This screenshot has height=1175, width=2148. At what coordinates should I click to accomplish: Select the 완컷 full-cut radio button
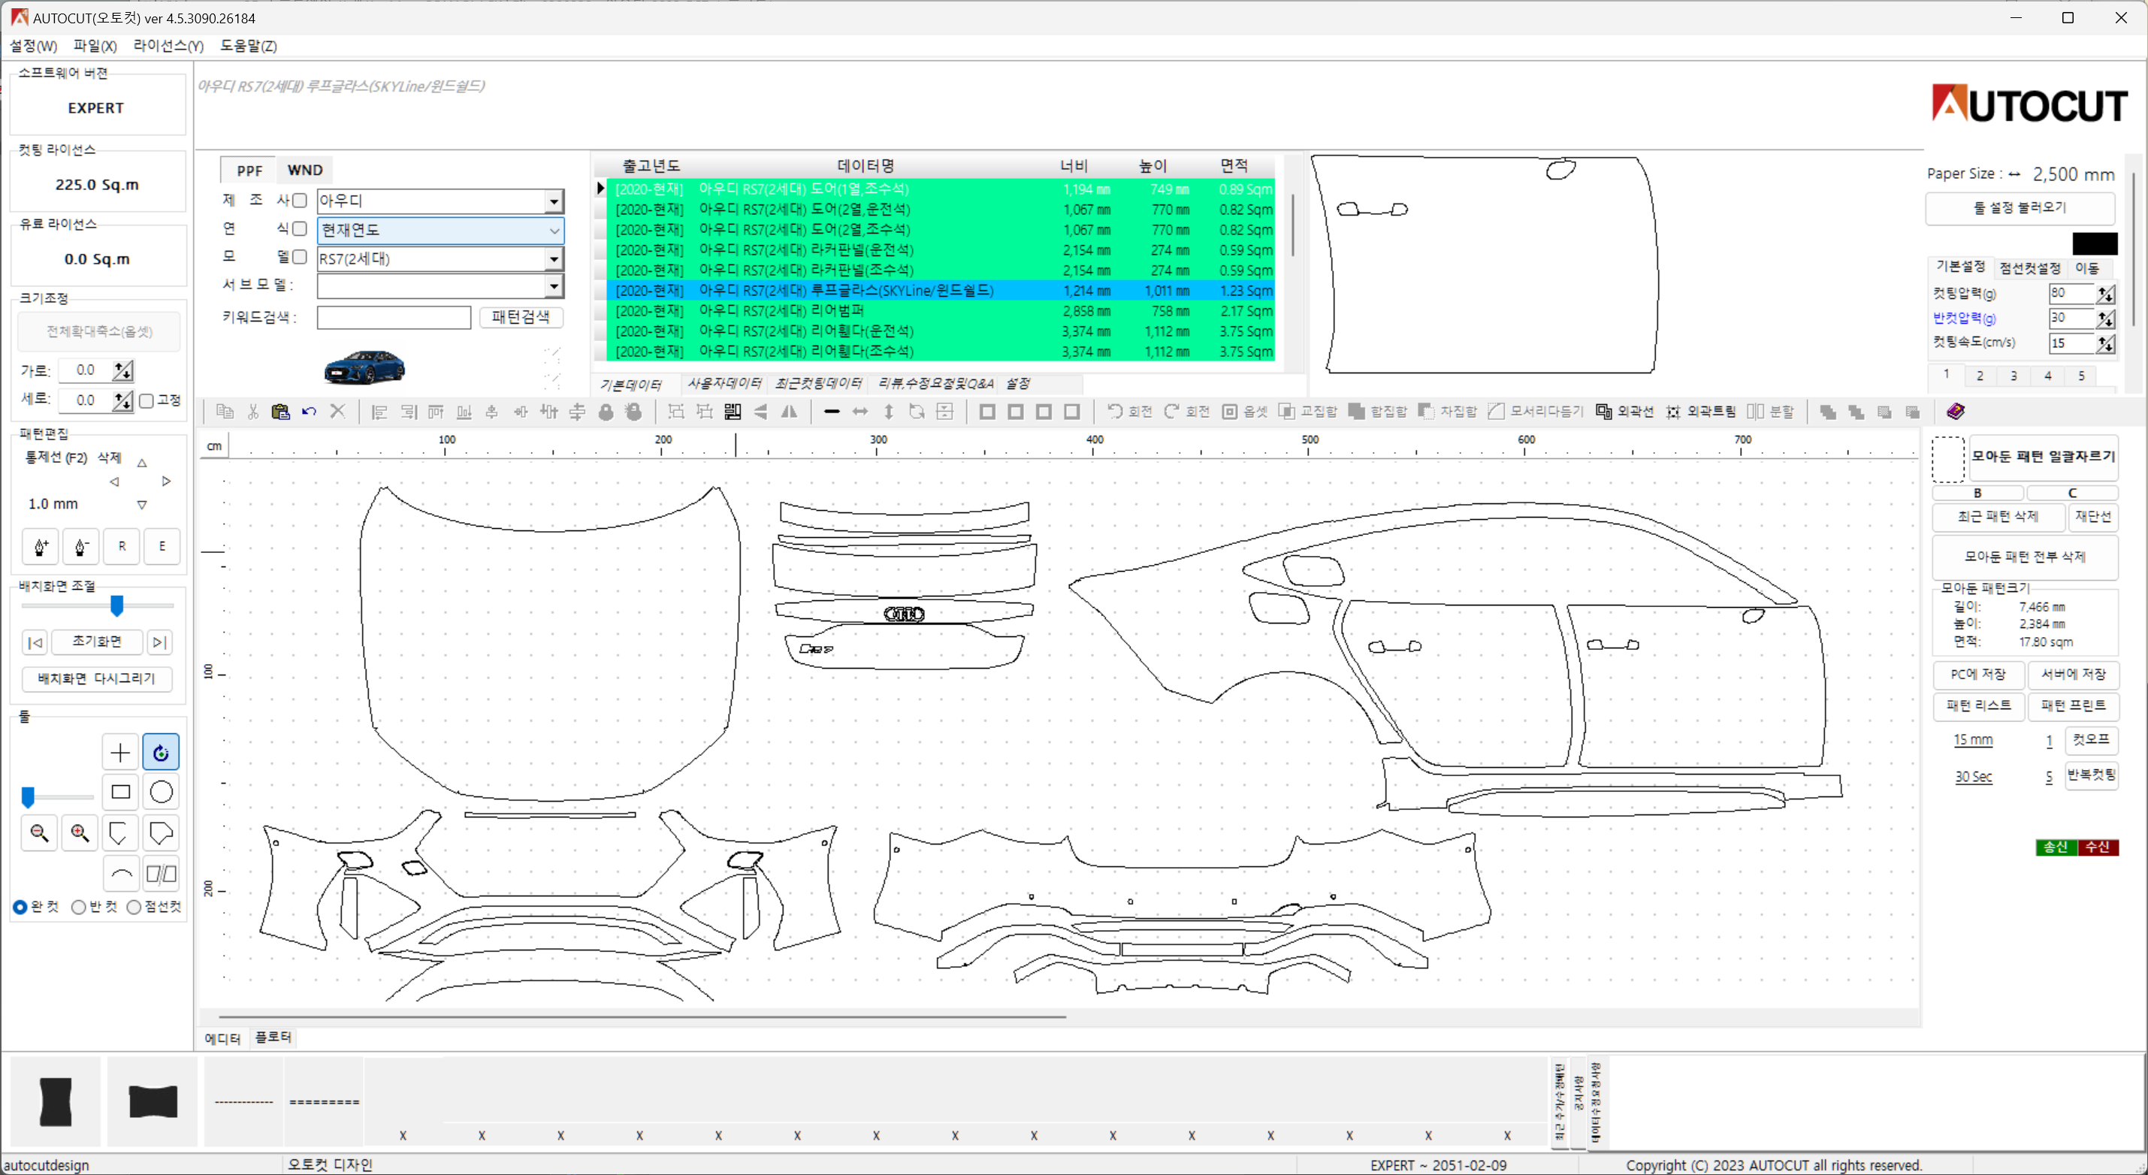(20, 907)
